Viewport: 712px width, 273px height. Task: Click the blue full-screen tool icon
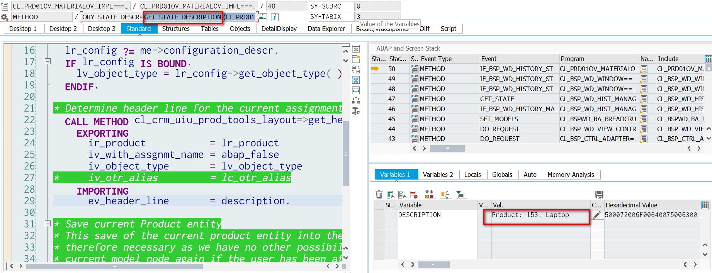tap(356, 80)
